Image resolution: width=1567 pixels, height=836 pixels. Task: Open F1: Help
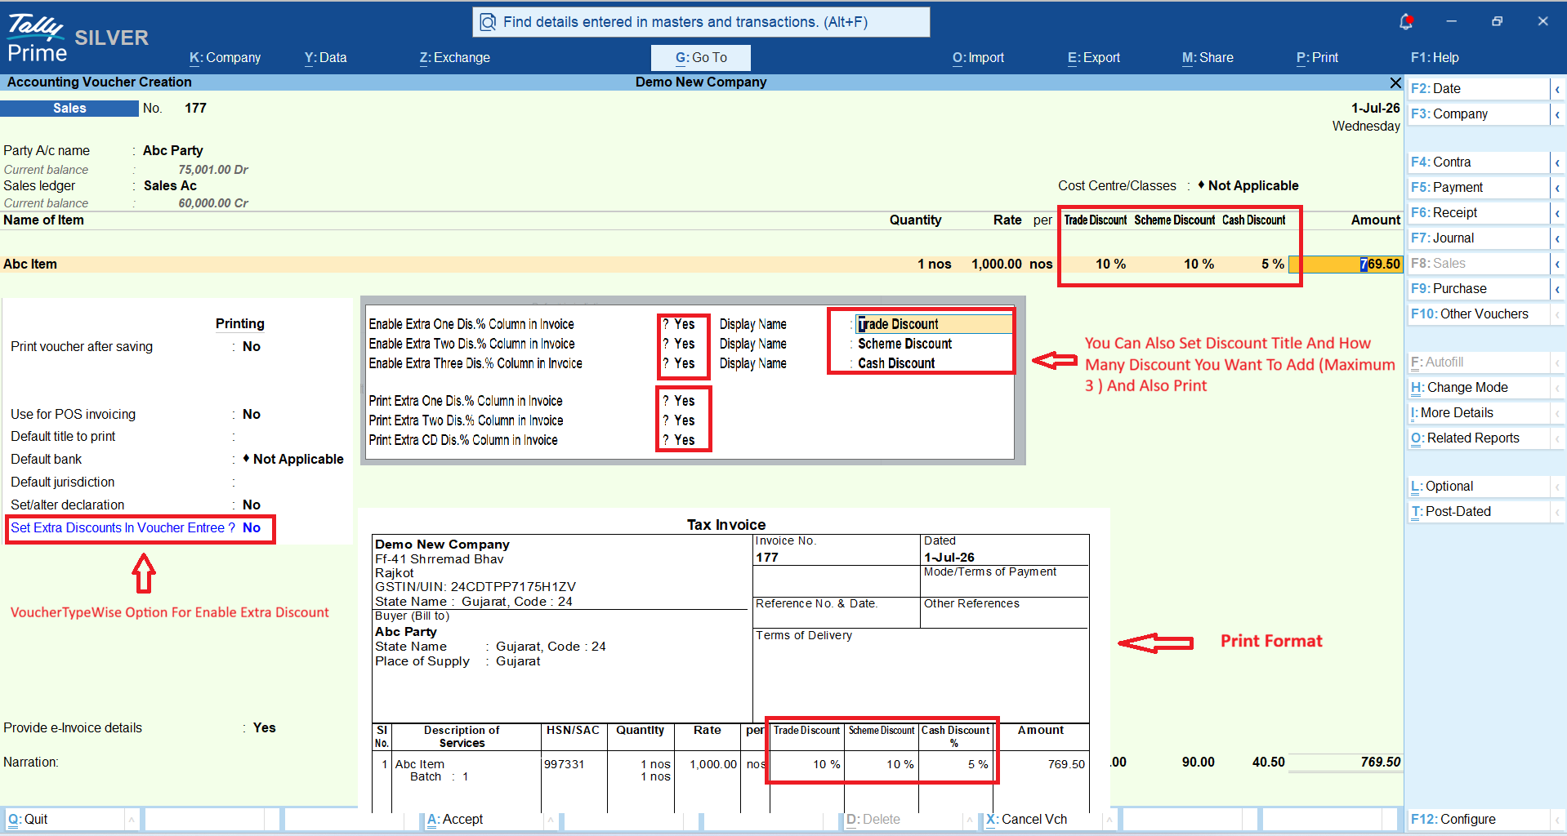point(1435,57)
